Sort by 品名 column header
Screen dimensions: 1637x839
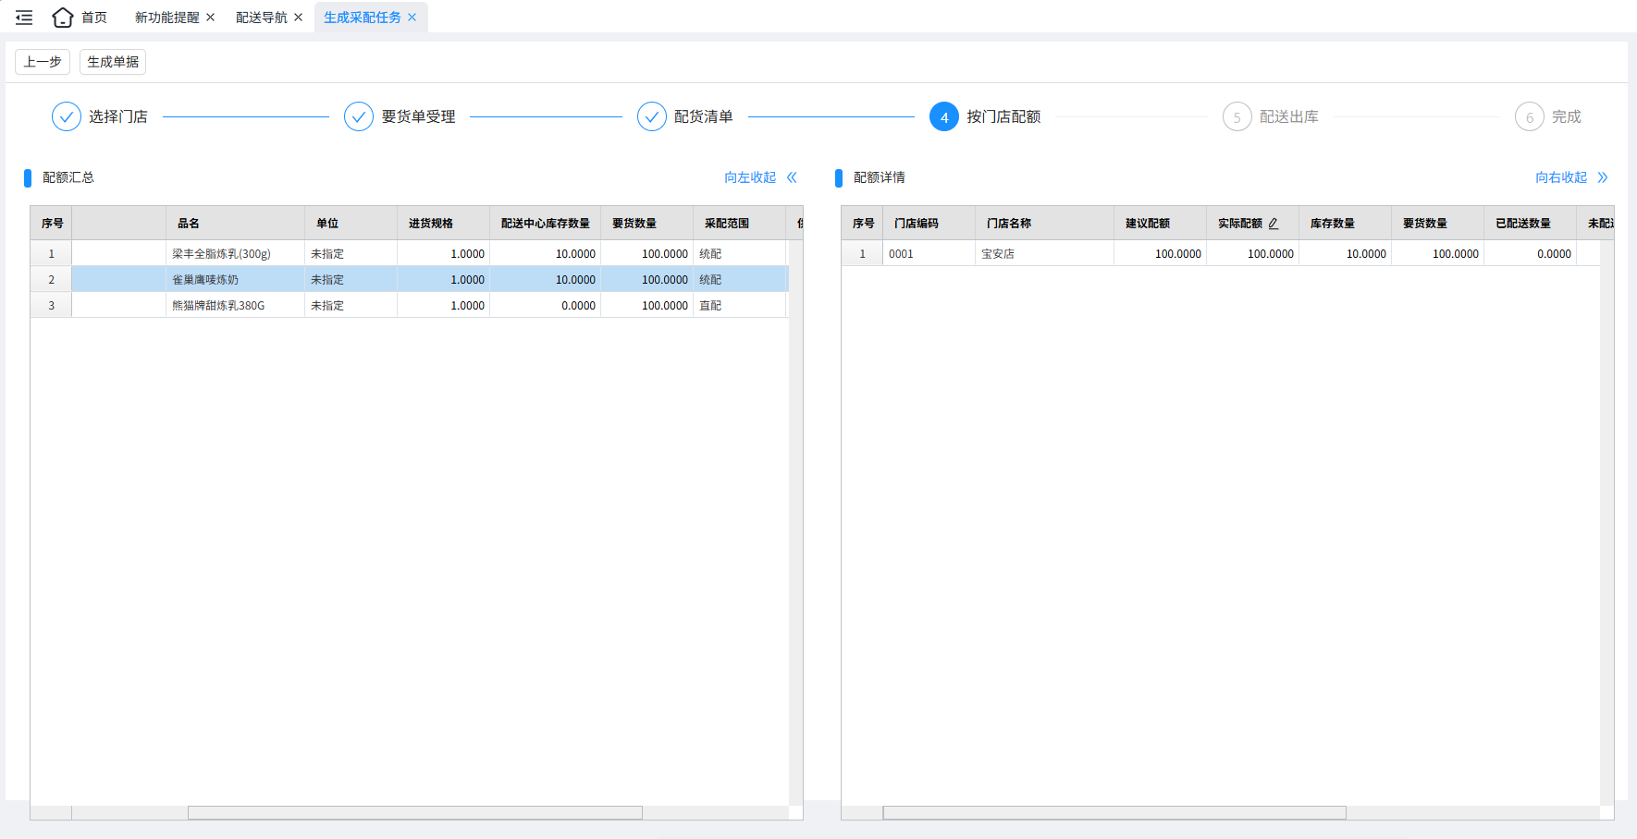(236, 224)
